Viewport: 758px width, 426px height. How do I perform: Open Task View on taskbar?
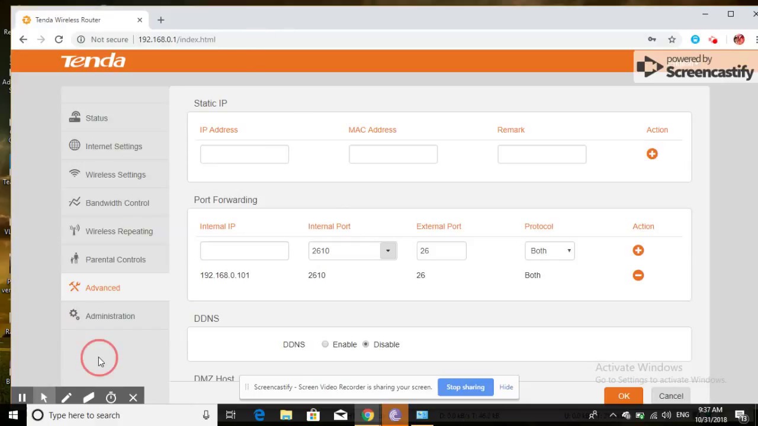(231, 415)
